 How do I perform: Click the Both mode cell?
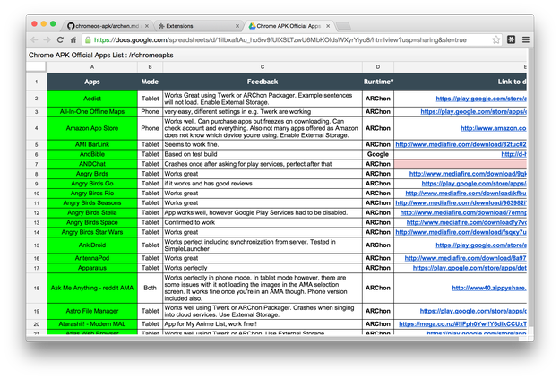point(150,288)
